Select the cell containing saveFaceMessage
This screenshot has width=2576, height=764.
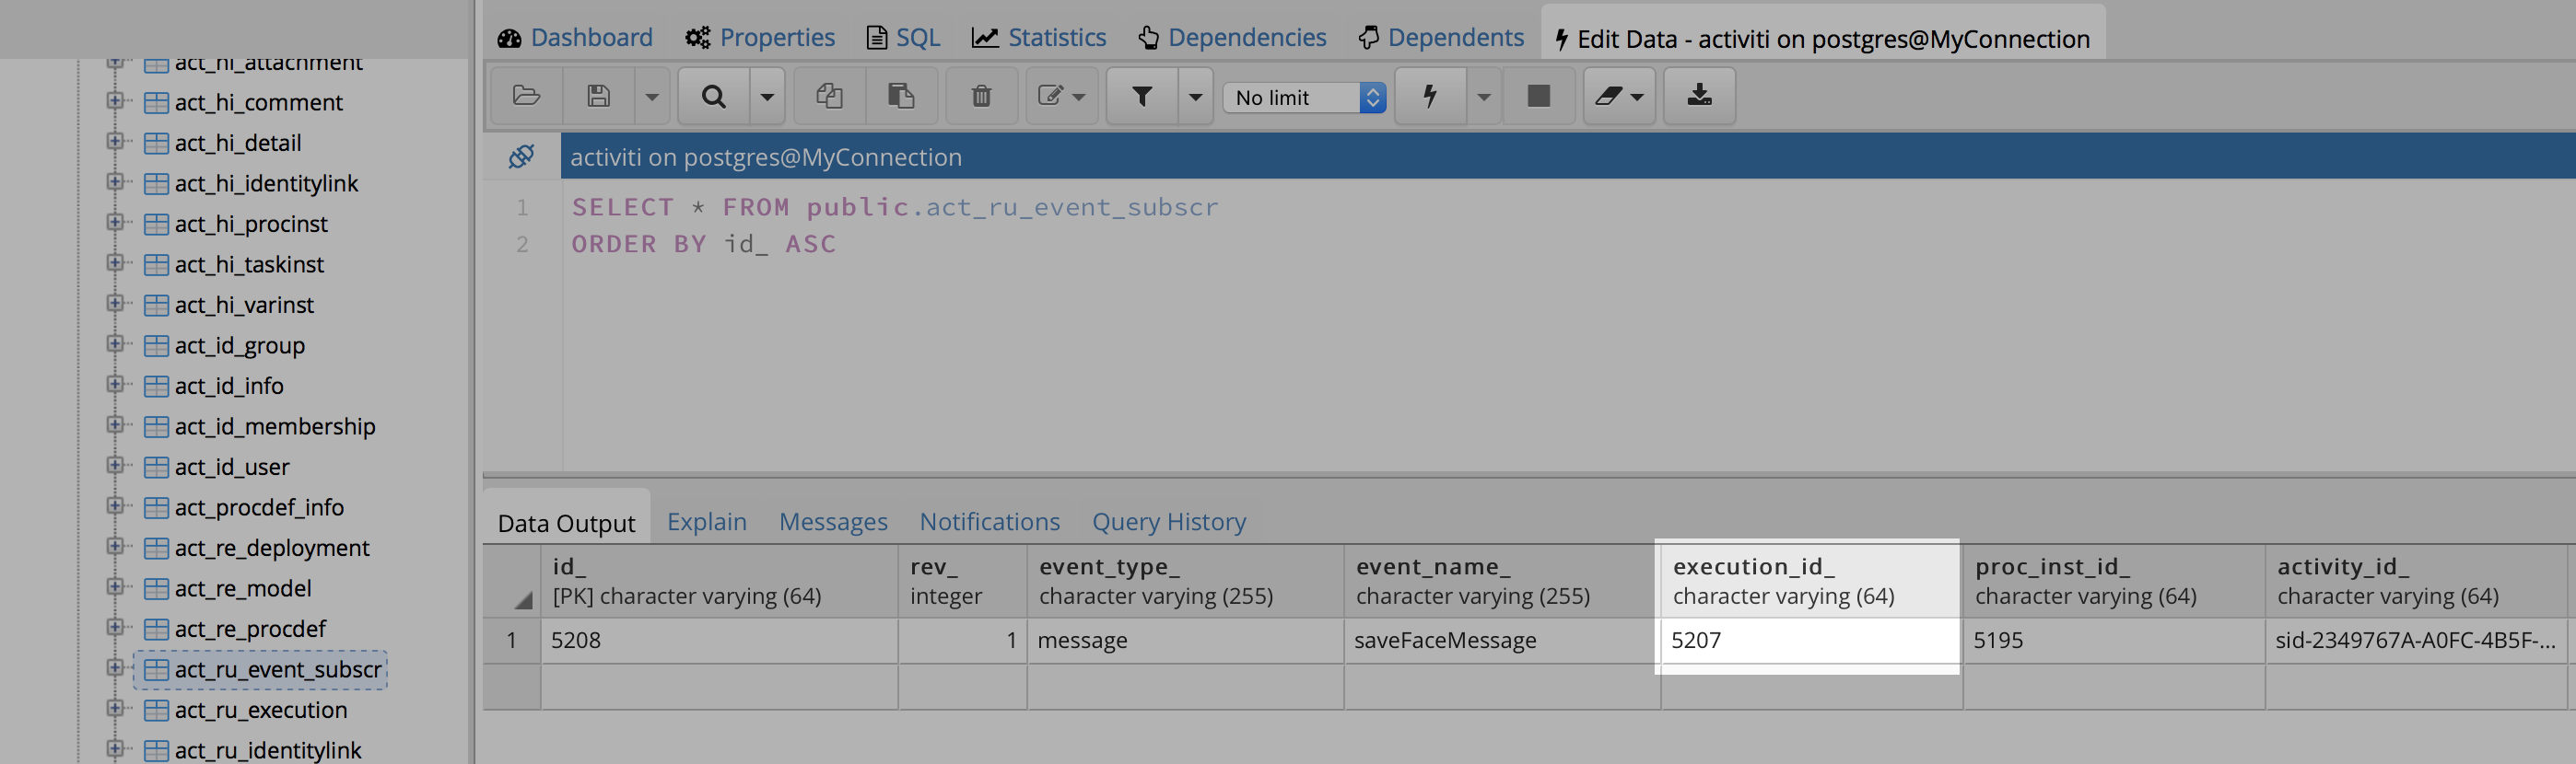(x=1502, y=640)
